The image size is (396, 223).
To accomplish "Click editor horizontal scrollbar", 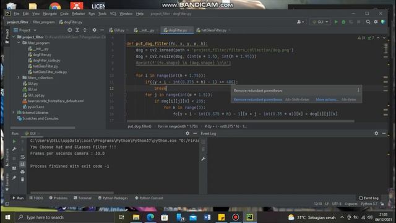I will pyautogui.click(x=240, y=121).
